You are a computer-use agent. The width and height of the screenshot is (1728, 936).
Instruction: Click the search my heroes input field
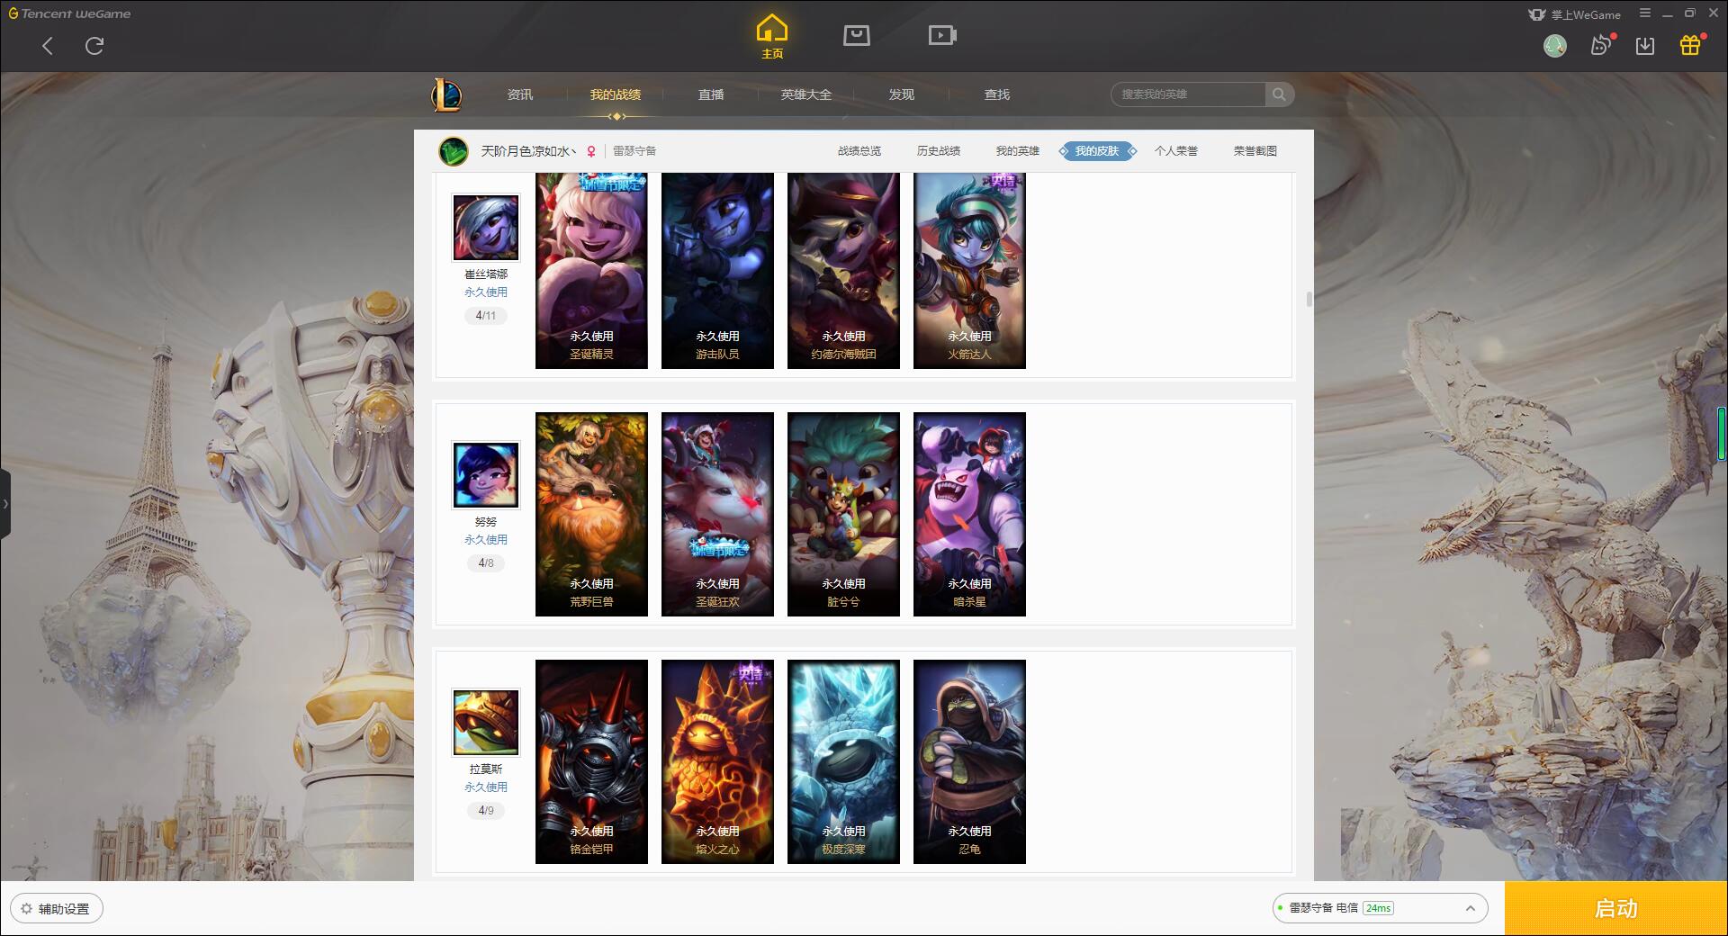(1189, 94)
